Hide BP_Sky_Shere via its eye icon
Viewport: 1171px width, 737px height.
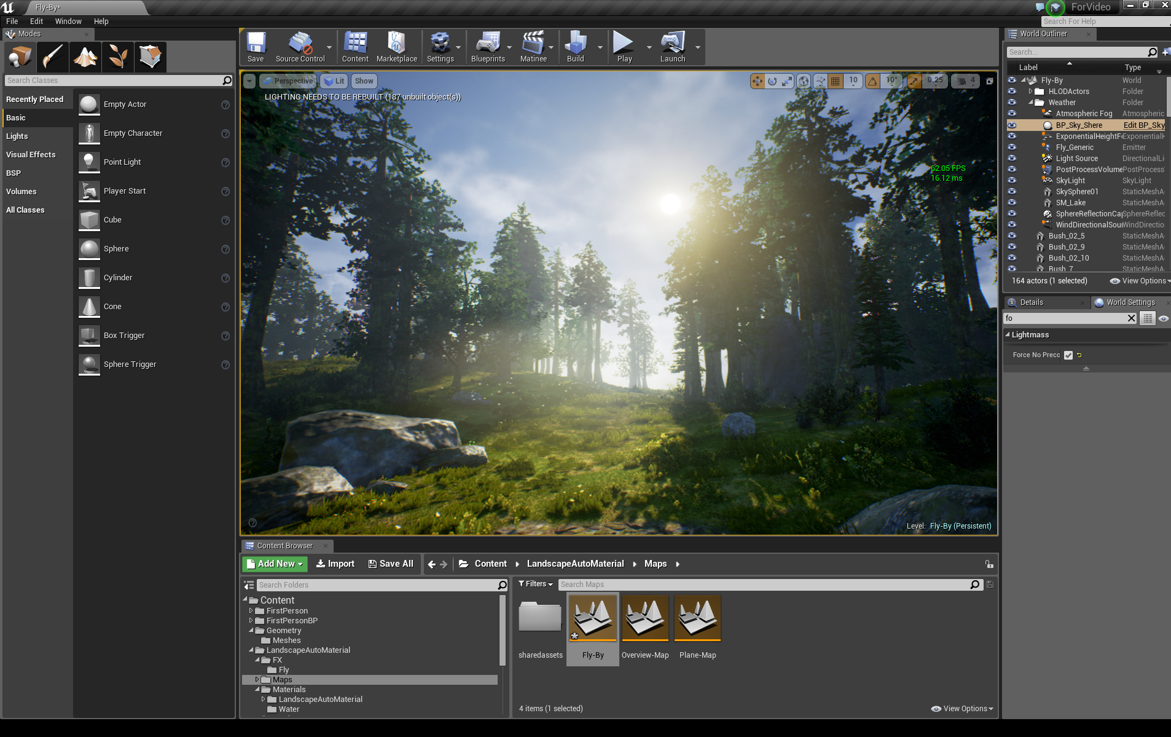1012,125
